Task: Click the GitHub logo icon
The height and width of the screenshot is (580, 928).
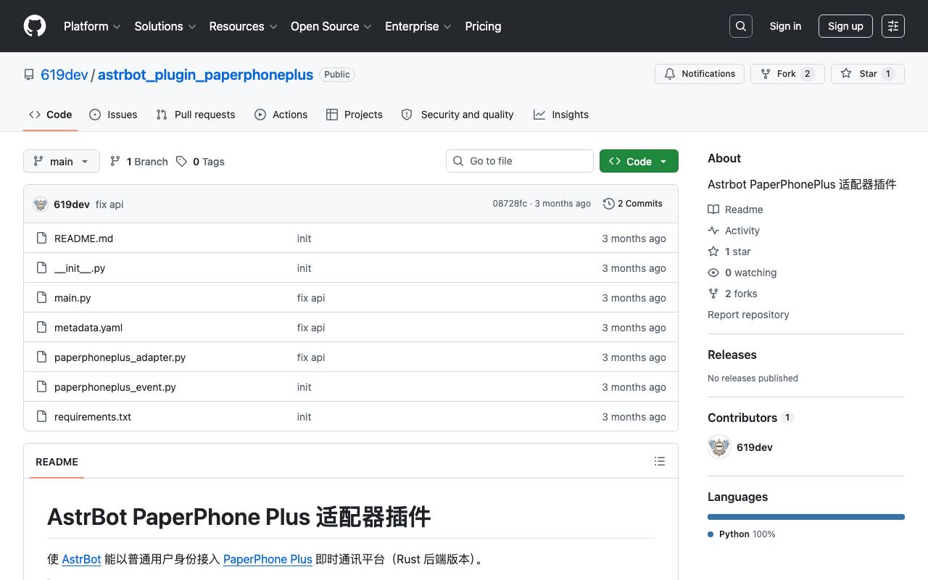Action: pyautogui.click(x=35, y=26)
